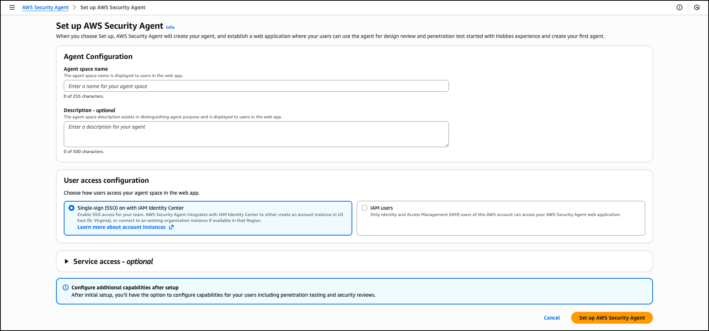Open the Info link beside page title

click(x=170, y=27)
